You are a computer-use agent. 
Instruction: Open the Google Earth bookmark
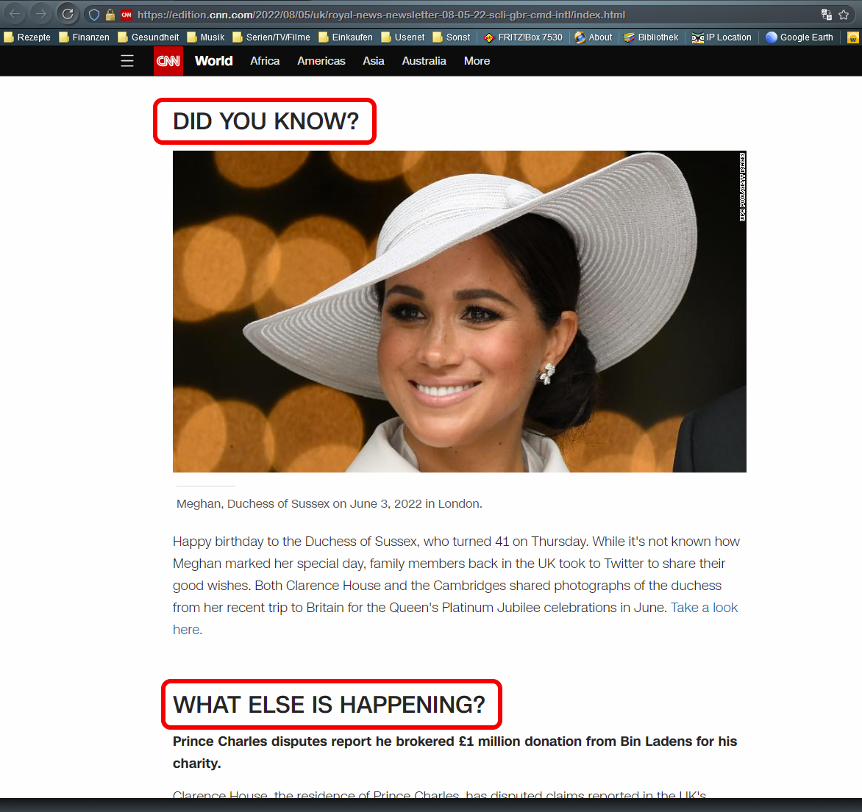(x=799, y=37)
